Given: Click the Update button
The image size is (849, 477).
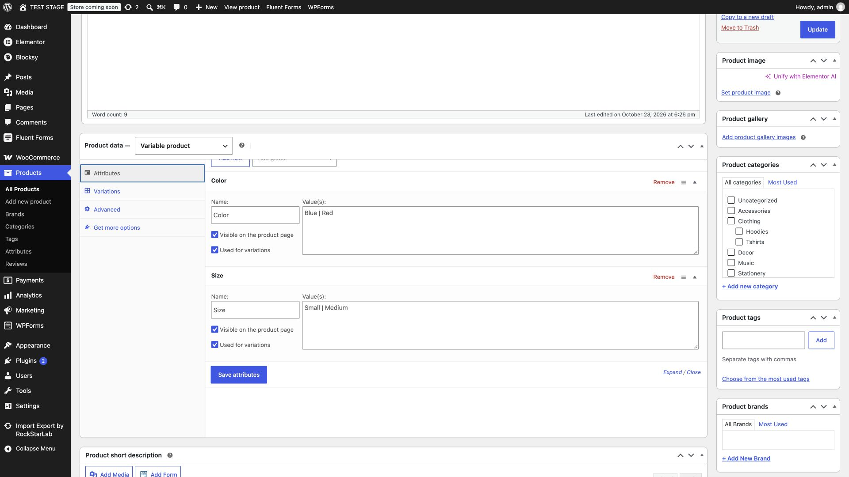Looking at the screenshot, I should (x=818, y=30).
